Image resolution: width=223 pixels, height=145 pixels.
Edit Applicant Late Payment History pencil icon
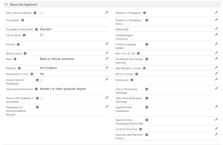tap(216, 134)
